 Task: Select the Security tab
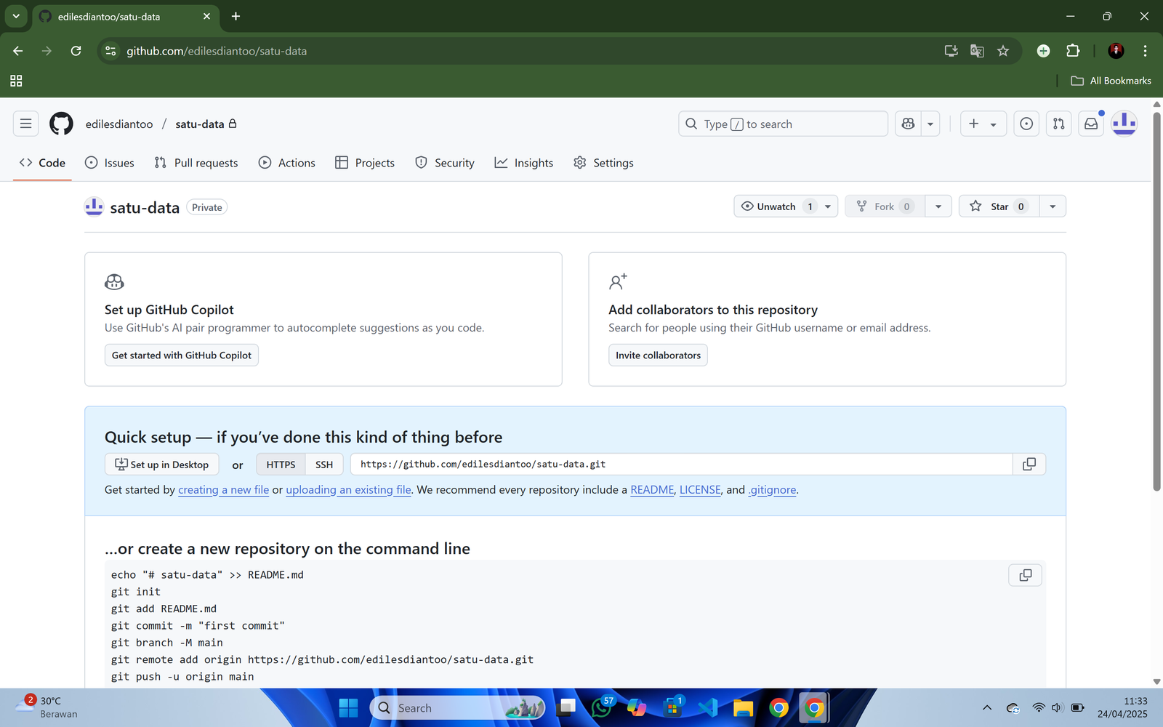(x=445, y=163)
